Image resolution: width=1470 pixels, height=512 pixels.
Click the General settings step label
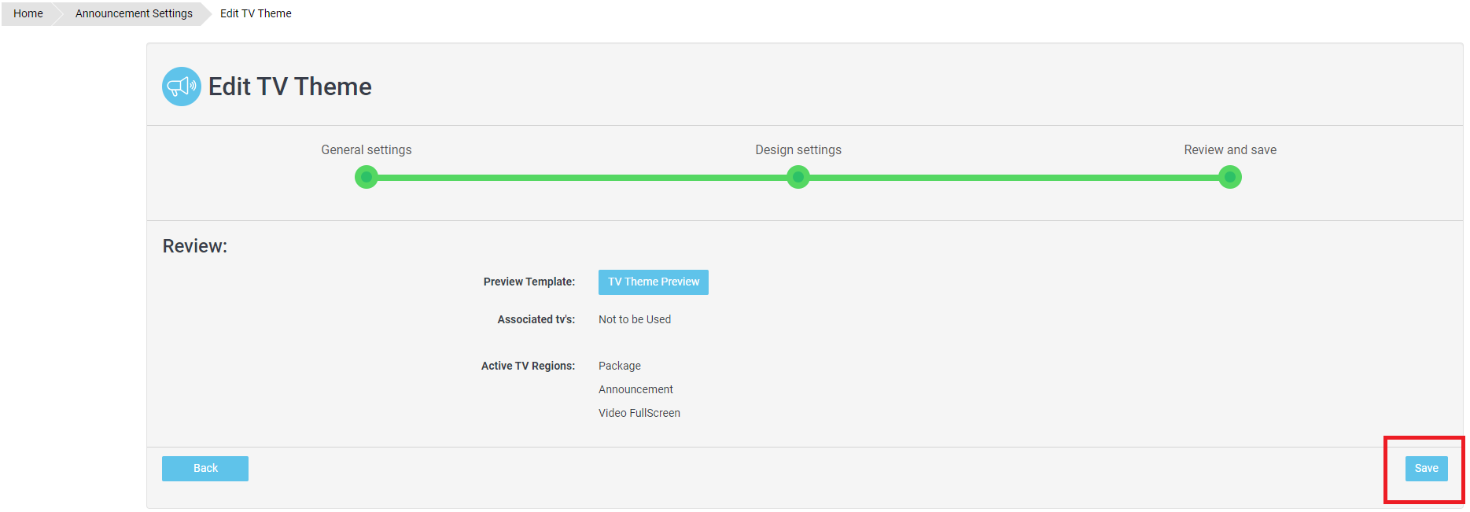pyautogui.click(x=367, y=149)
